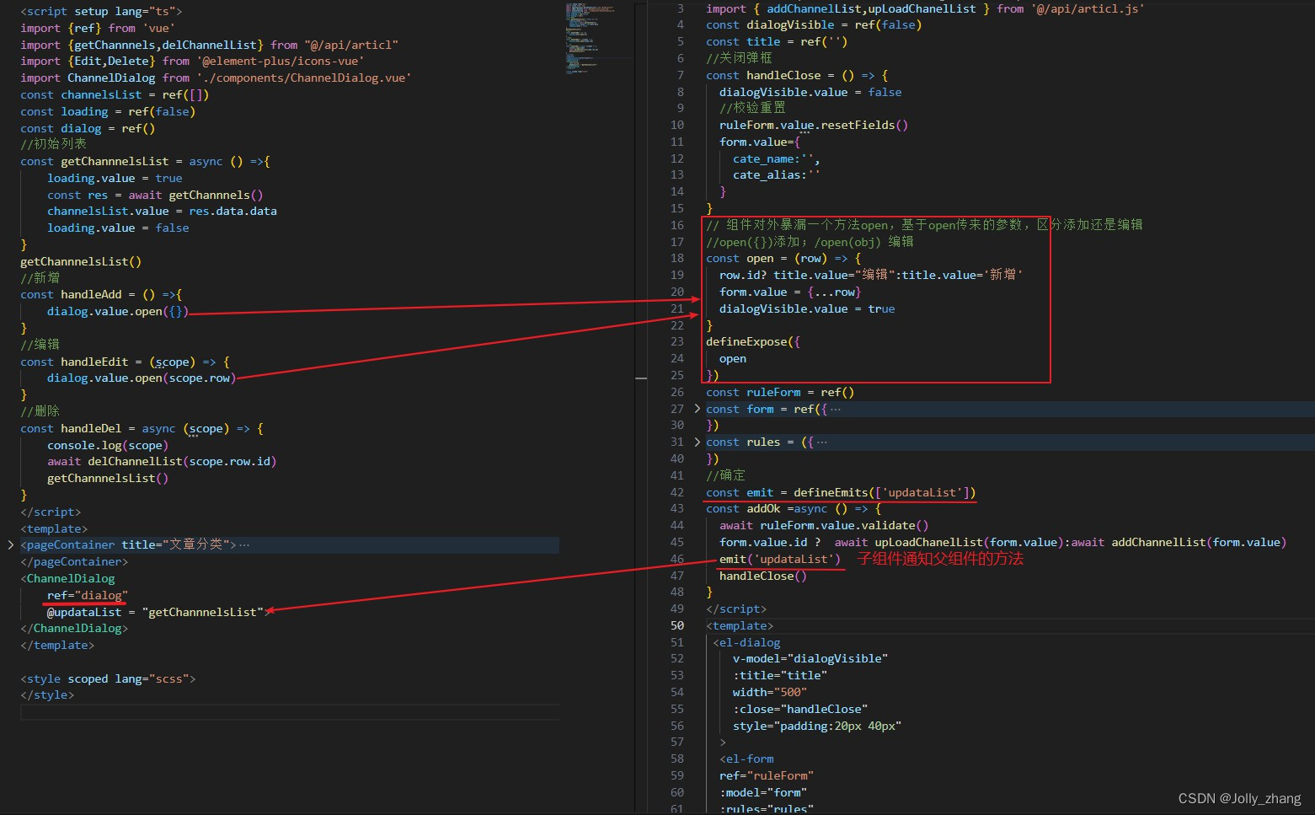
Task: Click '<script setup lang="ts">' tag
Action: point(101,12)
